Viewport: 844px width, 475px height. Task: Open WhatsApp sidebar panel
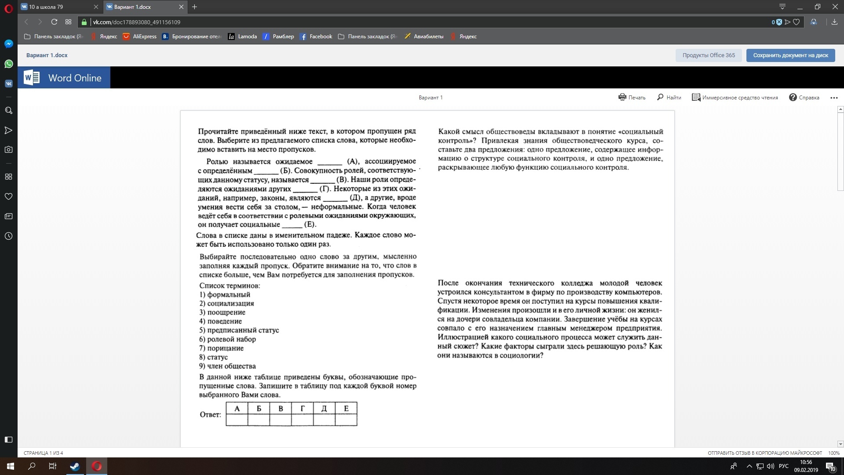point(8,64)
